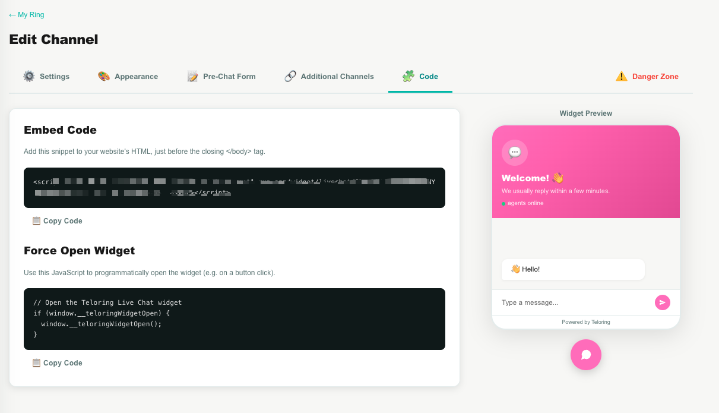Viewport: 719px width, 413px height.
Task: Switch to the Appearance tab
Action: [x=128, y=76]
